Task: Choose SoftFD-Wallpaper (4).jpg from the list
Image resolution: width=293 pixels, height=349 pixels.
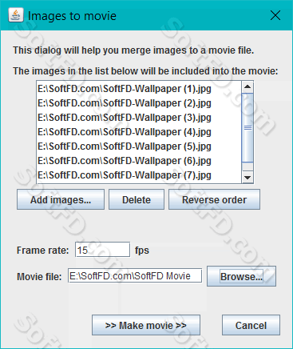Action: click(139, 132)
